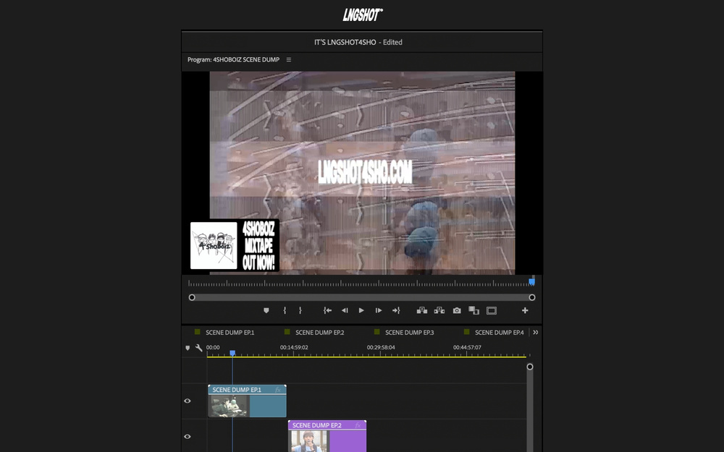Click the Lift icon in transport bar
This screenshot has height=452, width=724.
(x=422, y=310)
